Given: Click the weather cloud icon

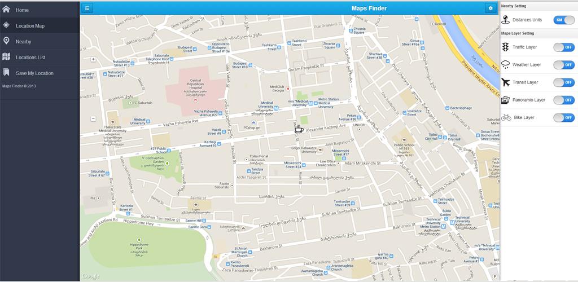Looking at the screenshot, I should 505,64.
